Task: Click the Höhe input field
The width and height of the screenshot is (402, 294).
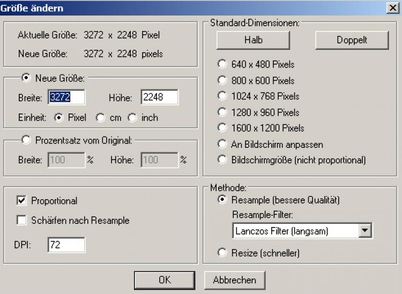Action: [x=159, y=97]
